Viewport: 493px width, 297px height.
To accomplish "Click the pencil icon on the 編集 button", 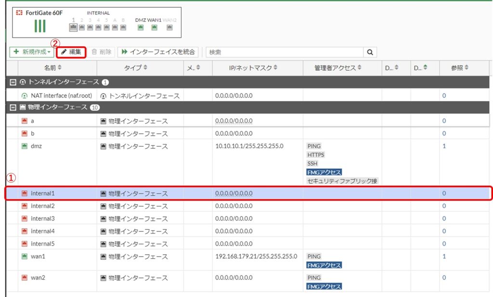I will coord(65,51).
